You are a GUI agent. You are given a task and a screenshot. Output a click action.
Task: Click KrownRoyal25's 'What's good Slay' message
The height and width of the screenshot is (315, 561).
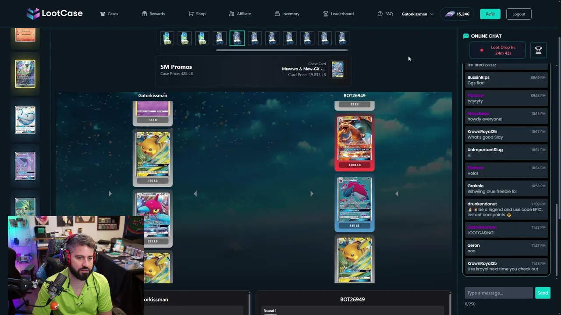coord(506,134)
